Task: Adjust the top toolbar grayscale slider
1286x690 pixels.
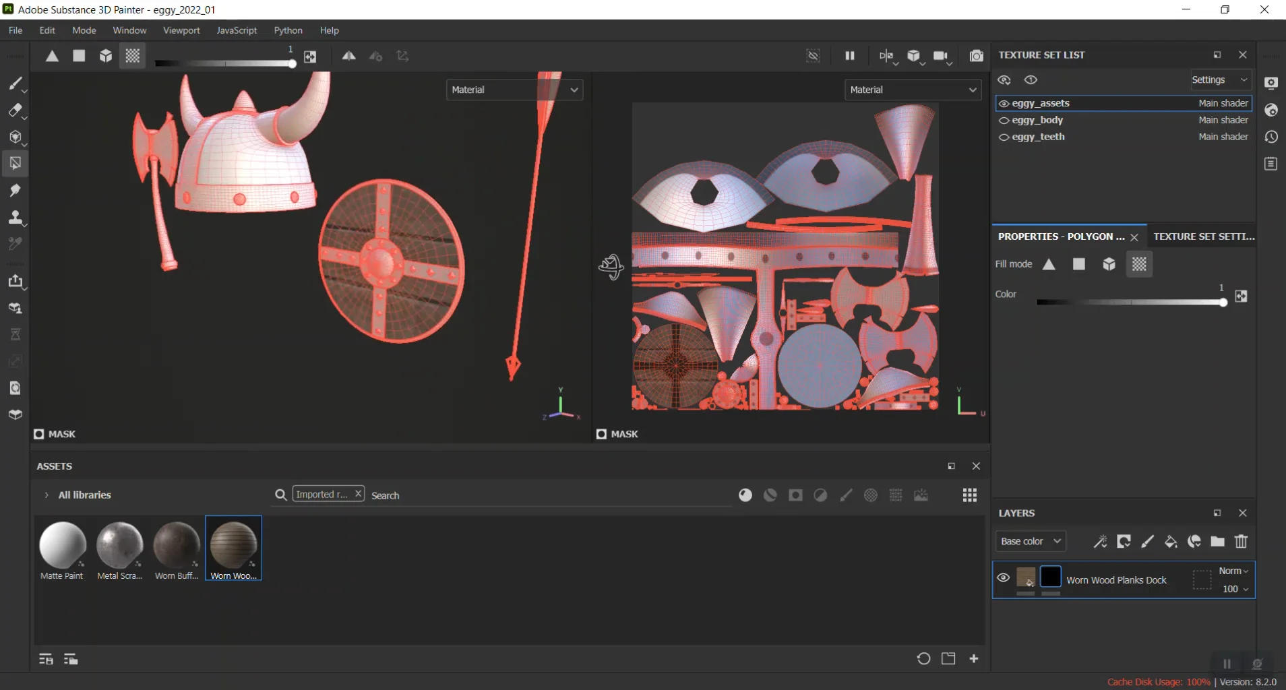Action: tap(225, 63)
